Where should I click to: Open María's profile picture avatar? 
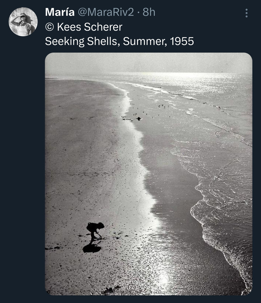23,22
